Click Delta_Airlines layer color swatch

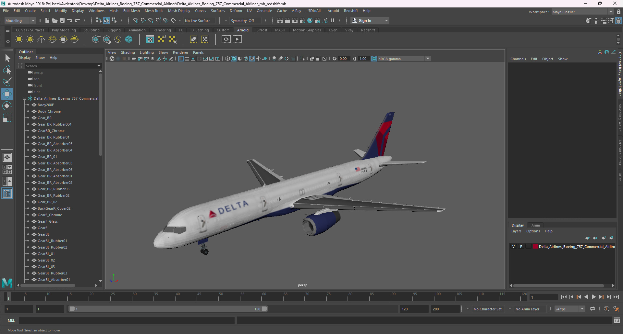point(535,247)
